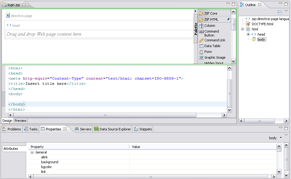Collapse the General property group
The height and width of the screenshot is (179, 291).
click(x=32, y=152)
